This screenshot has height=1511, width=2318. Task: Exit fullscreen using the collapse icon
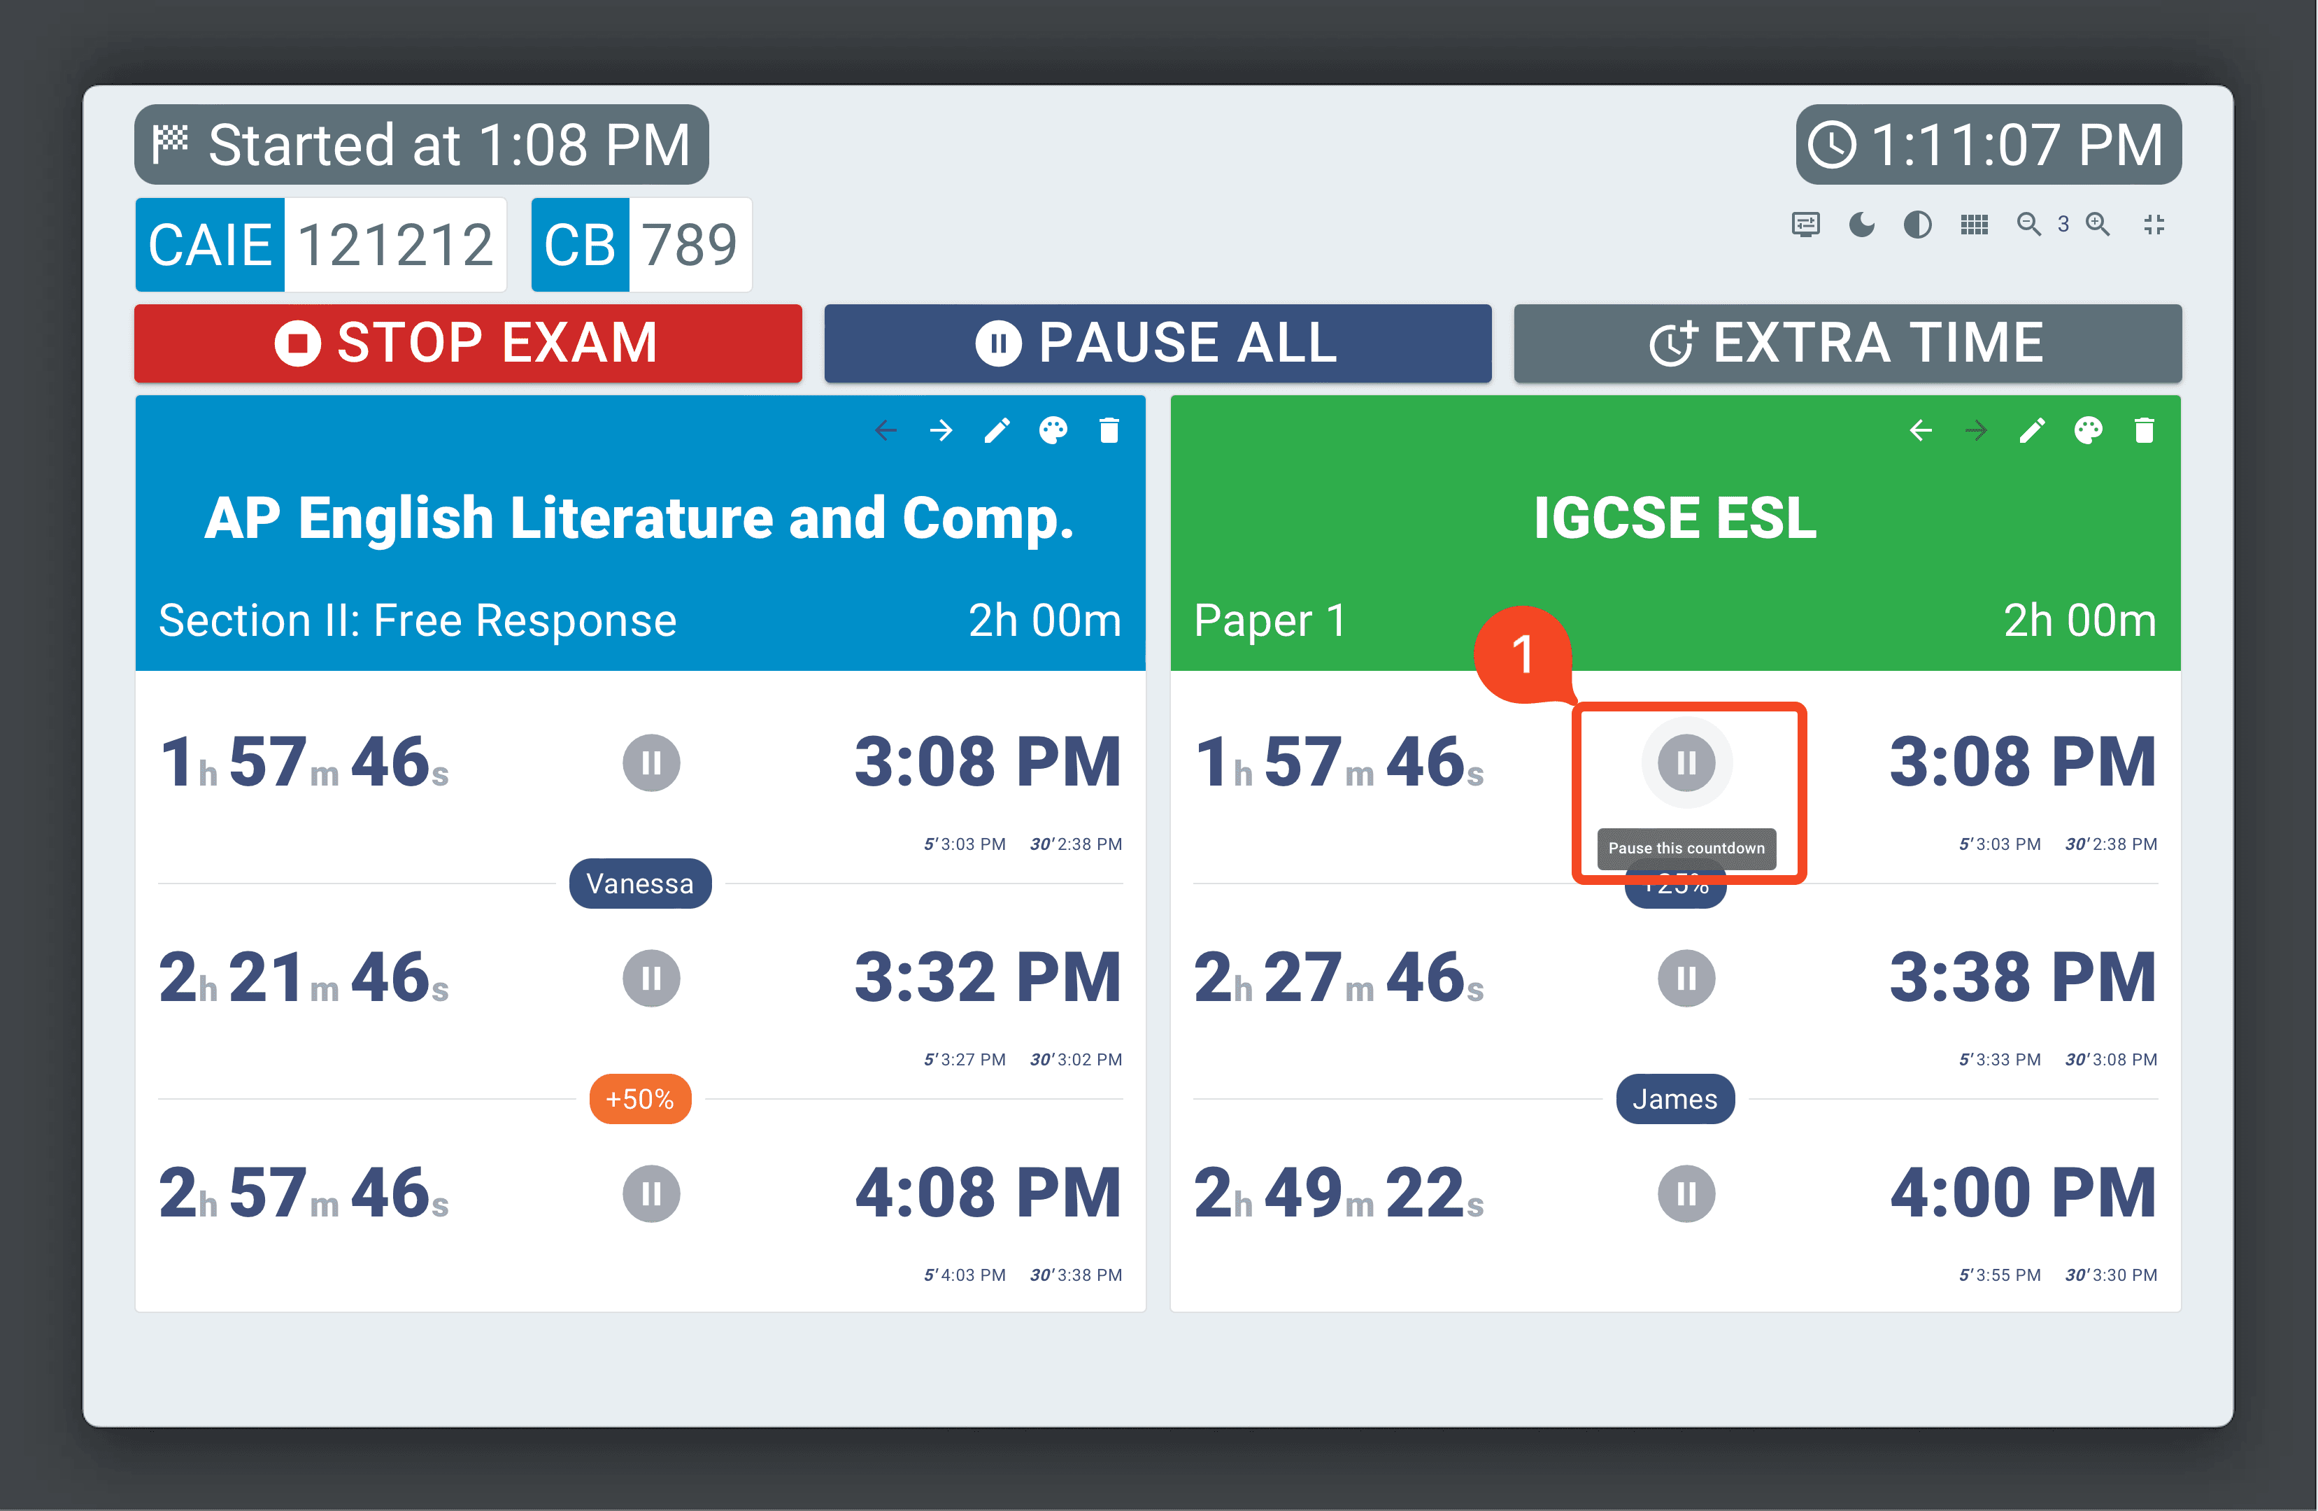[x=2154, y=225]
